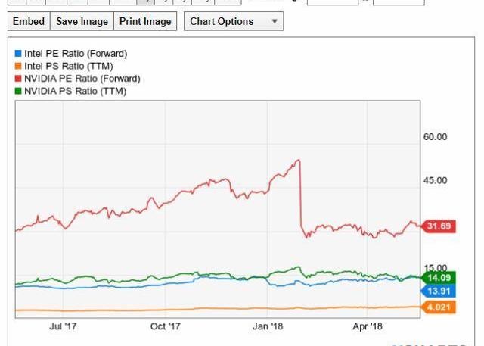Save the chart with Save Image
This screenshot has height=346, width=484.
pyautogui.click(x=82, y=21)
